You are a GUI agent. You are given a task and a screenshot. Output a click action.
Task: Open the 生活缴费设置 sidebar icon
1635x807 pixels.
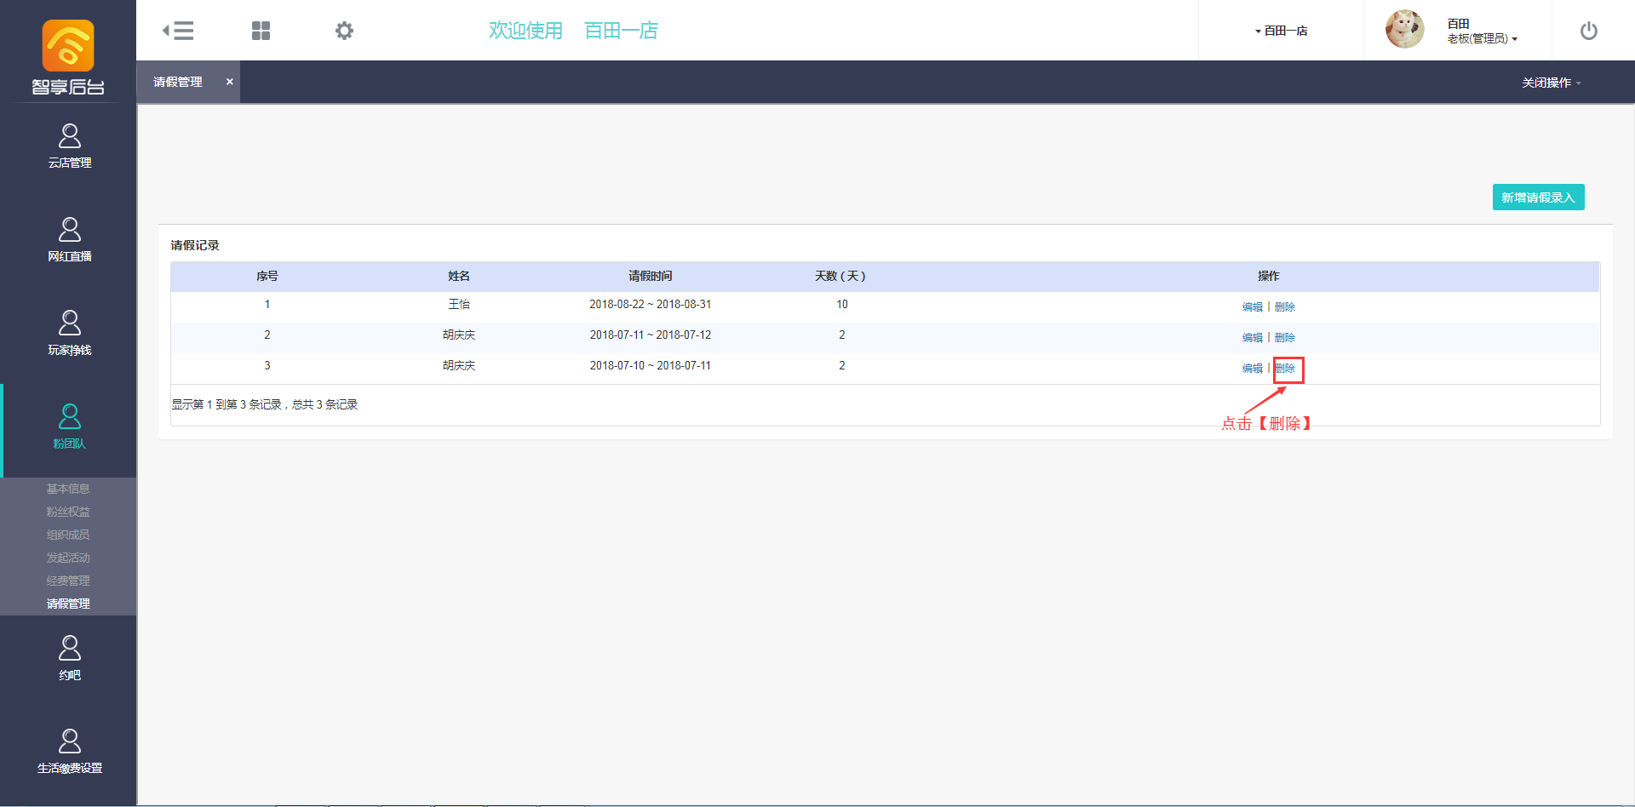coord(70,741)
